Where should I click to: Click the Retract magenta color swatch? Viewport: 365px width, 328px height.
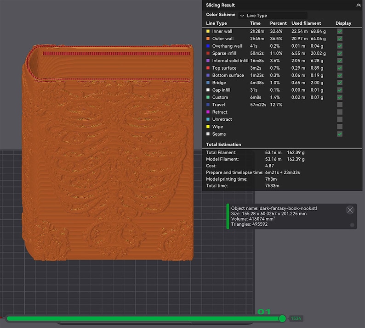click(x=208, y=112)
